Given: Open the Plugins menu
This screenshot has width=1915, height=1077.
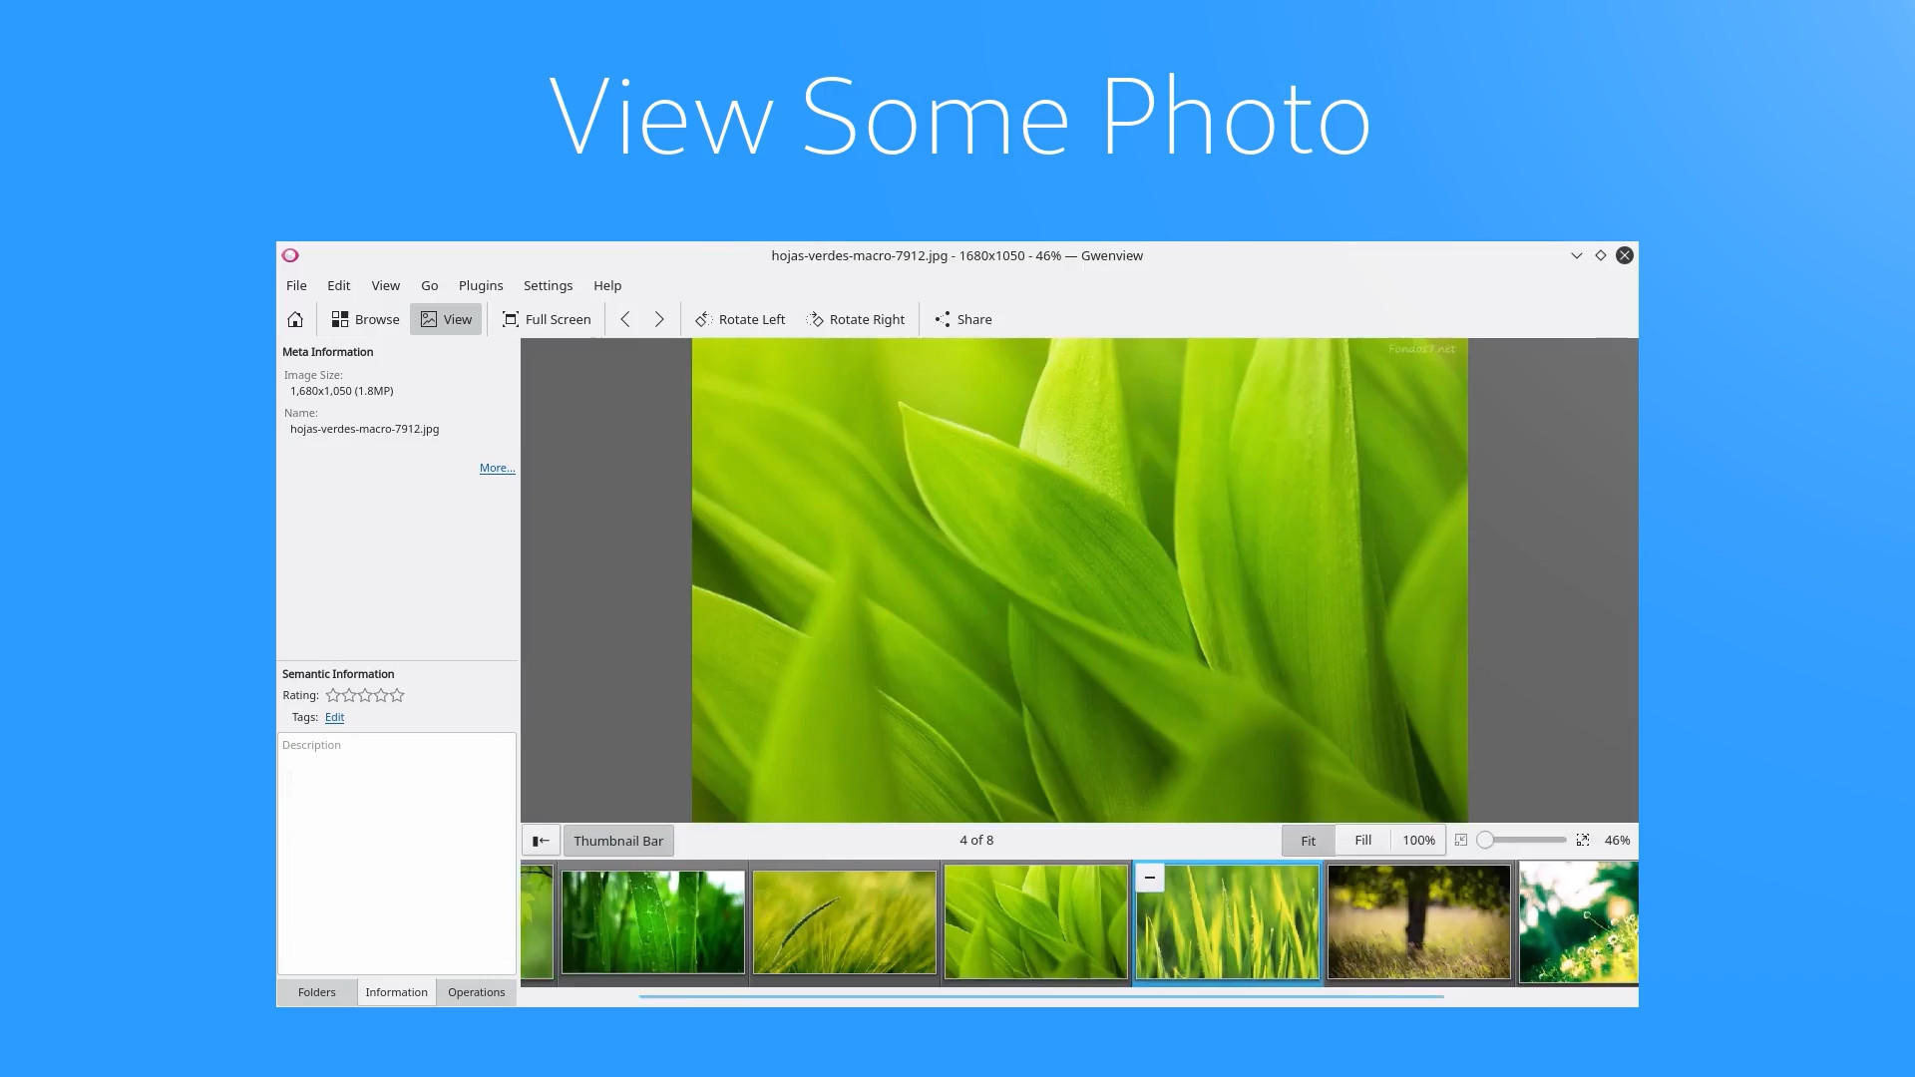Looking at the screenshot, I should [x=481, y=285].
